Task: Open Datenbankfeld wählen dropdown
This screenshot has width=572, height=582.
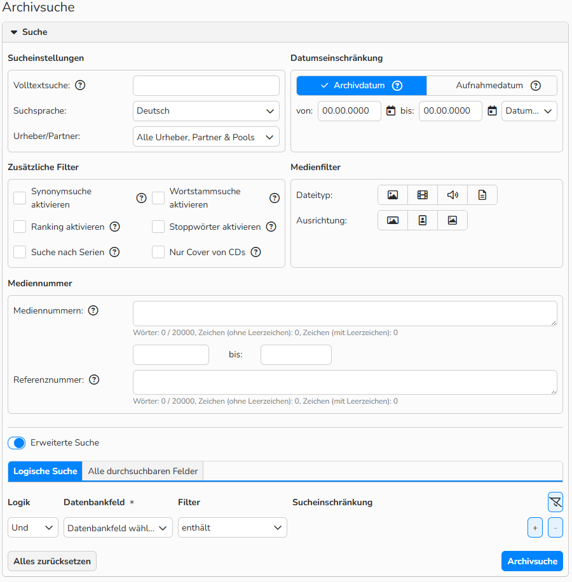Action: 118,528
